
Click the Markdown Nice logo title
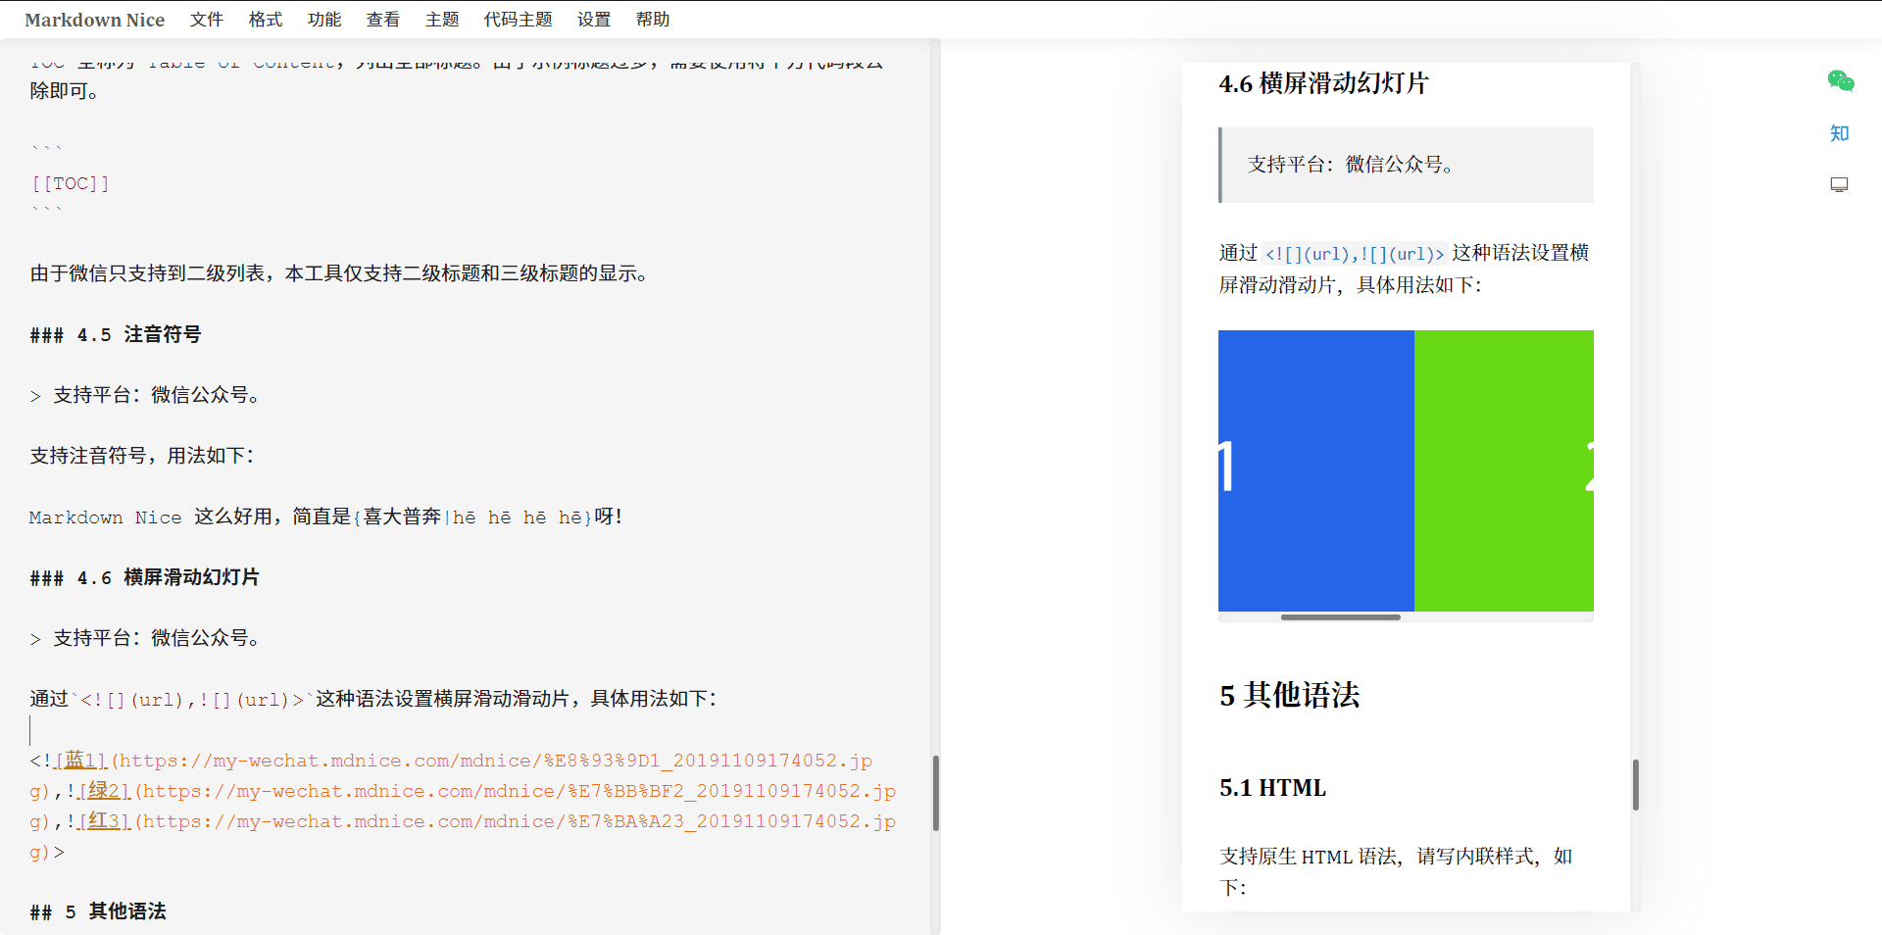95,20
